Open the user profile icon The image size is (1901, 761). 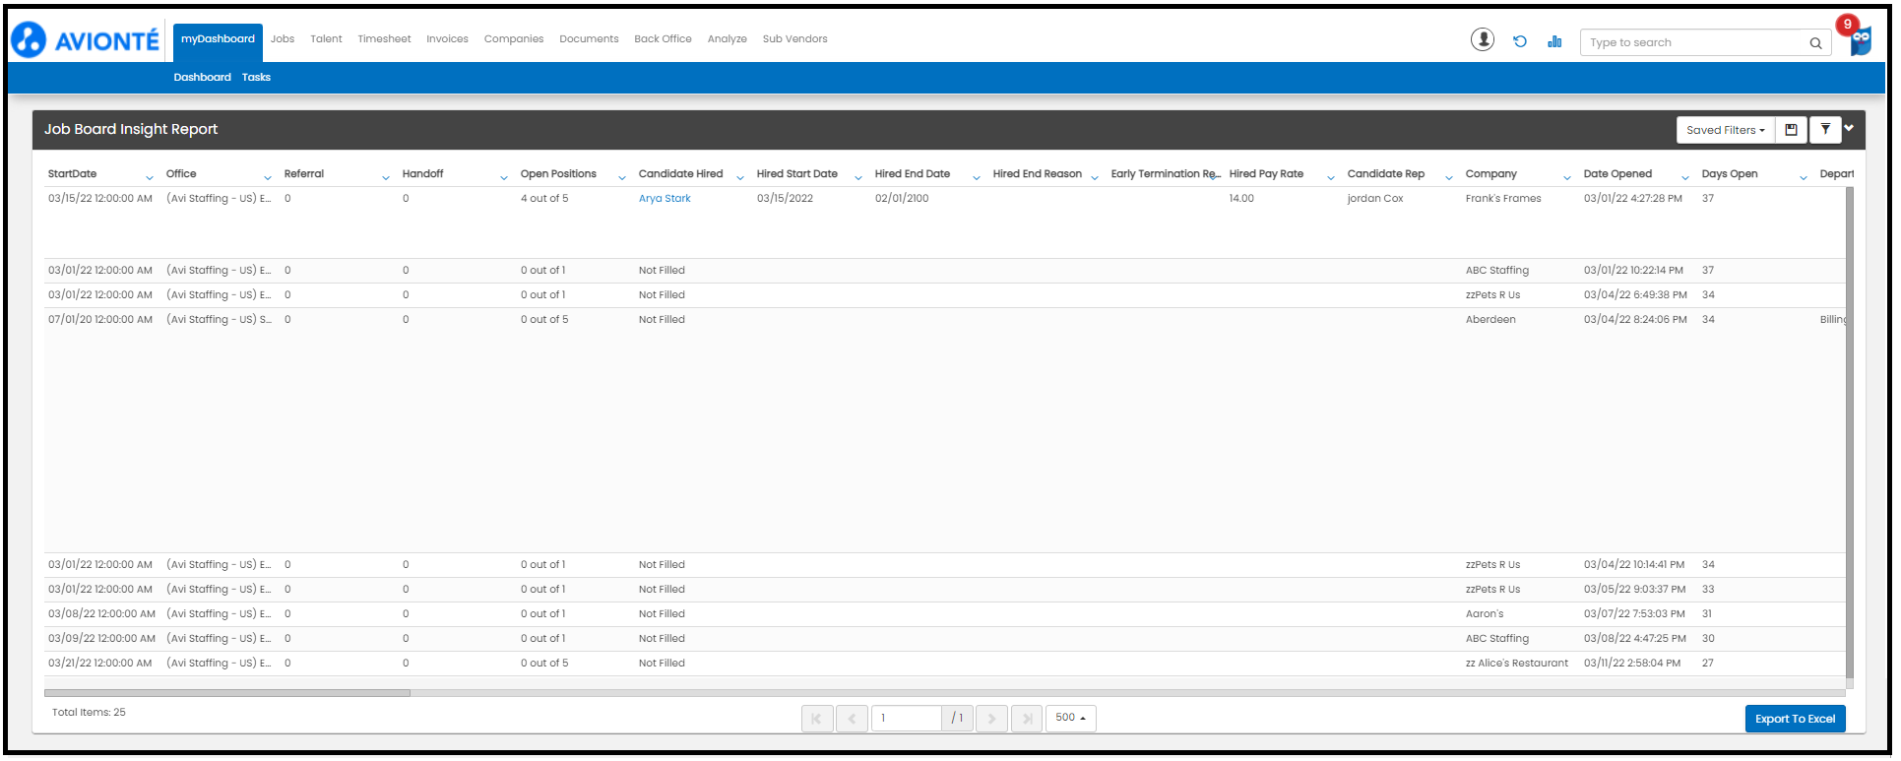(x=1482, y=39)
